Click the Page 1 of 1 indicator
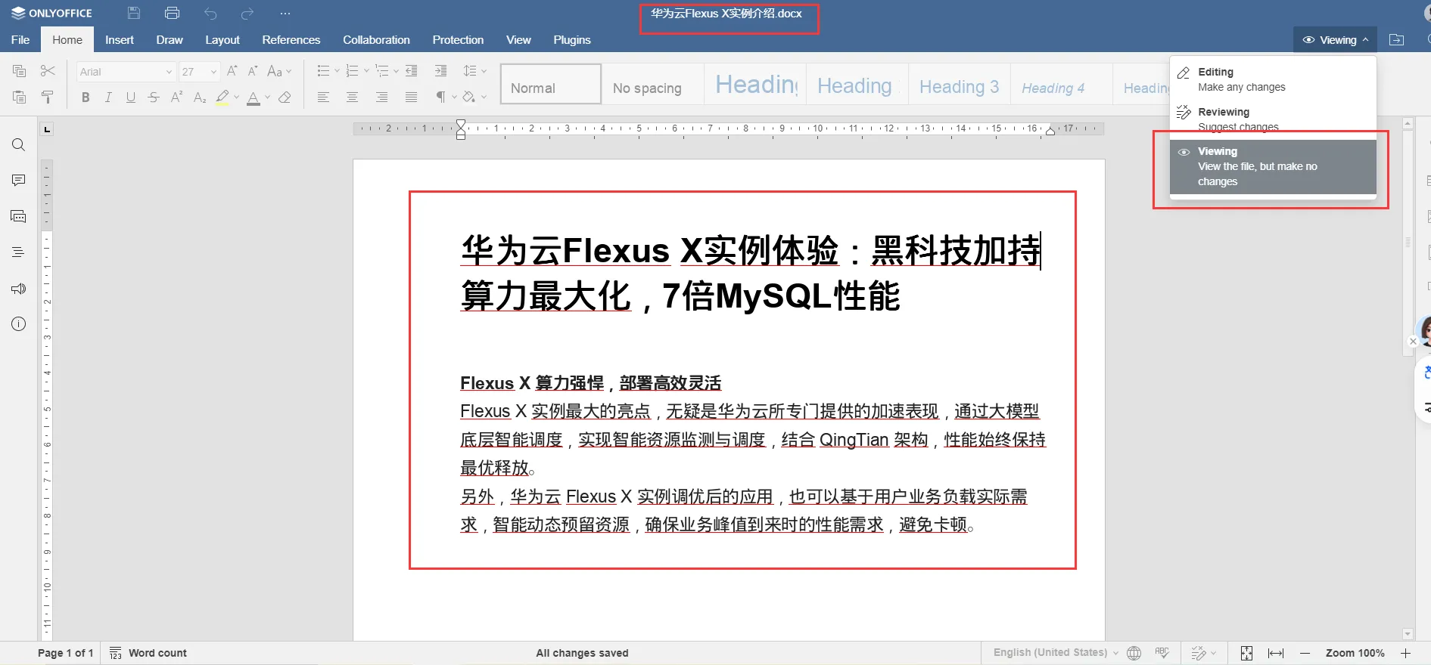The height and width of the screenshot is (665, 1431). (66, 653)
